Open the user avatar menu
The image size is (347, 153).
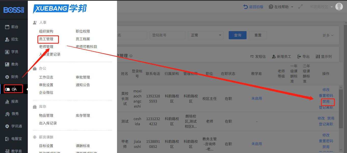[339, 7]
